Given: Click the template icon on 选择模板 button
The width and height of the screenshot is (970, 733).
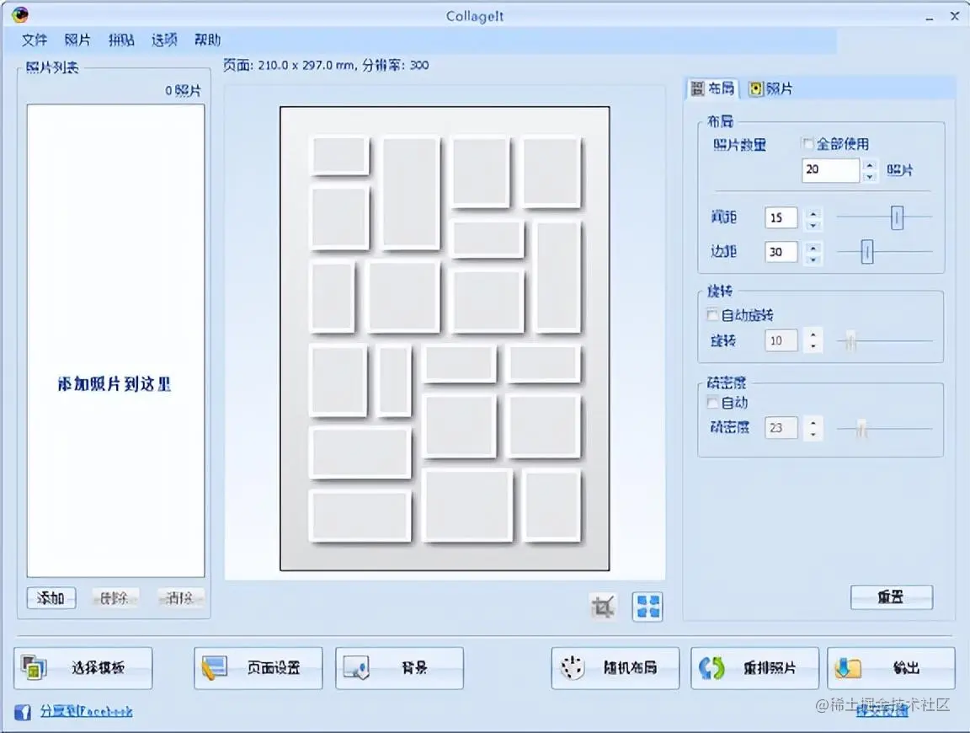Looking at the screenshot, I should [34, 668].
